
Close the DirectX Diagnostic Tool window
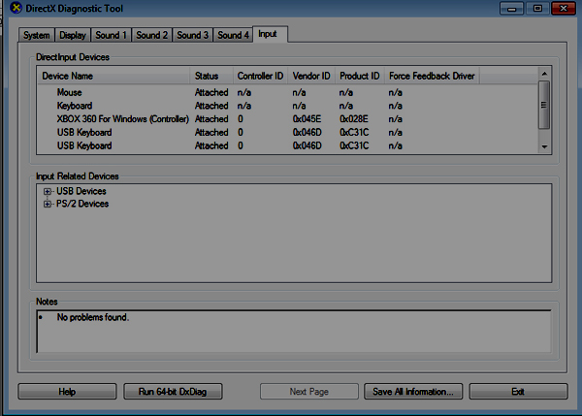pyautogui.click(x=564, y=9)
